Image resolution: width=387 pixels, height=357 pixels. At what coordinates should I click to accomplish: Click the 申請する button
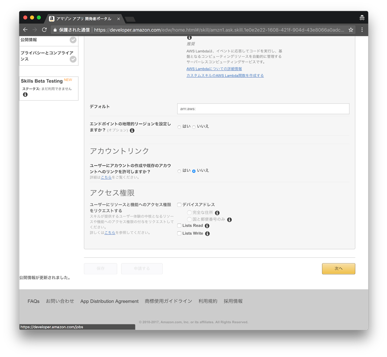pyautogui.click(x=142, y=268)
